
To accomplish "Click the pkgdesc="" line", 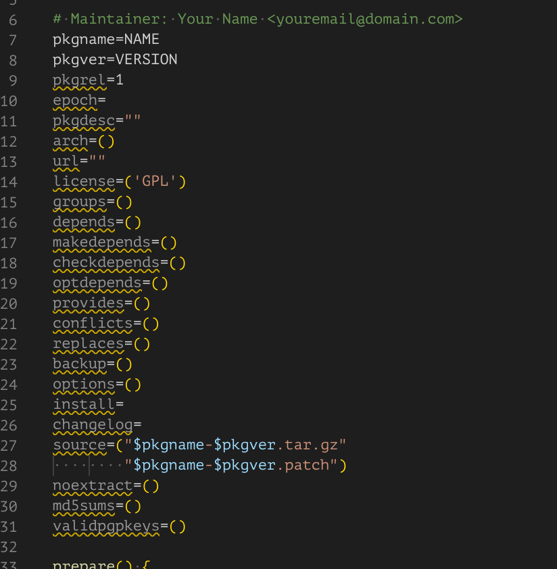I will 97,120.
